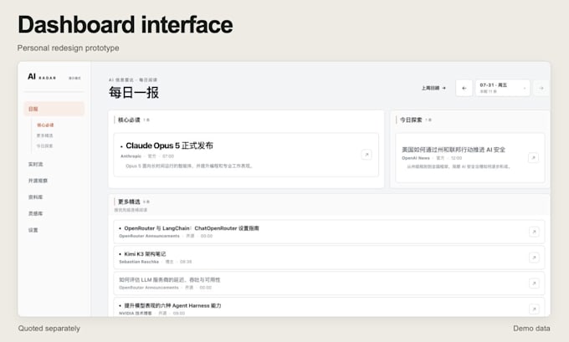Open the OpenAI News card external-link icon
The image size is (569, 342).
[x=533, y=158]
